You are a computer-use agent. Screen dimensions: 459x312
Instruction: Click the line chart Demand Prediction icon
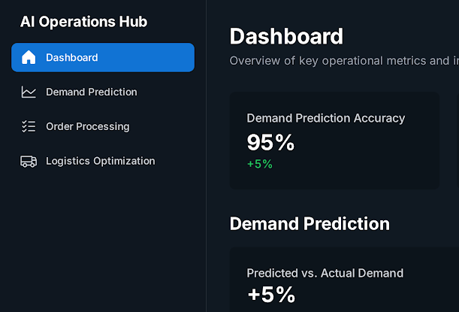(29, 92)
